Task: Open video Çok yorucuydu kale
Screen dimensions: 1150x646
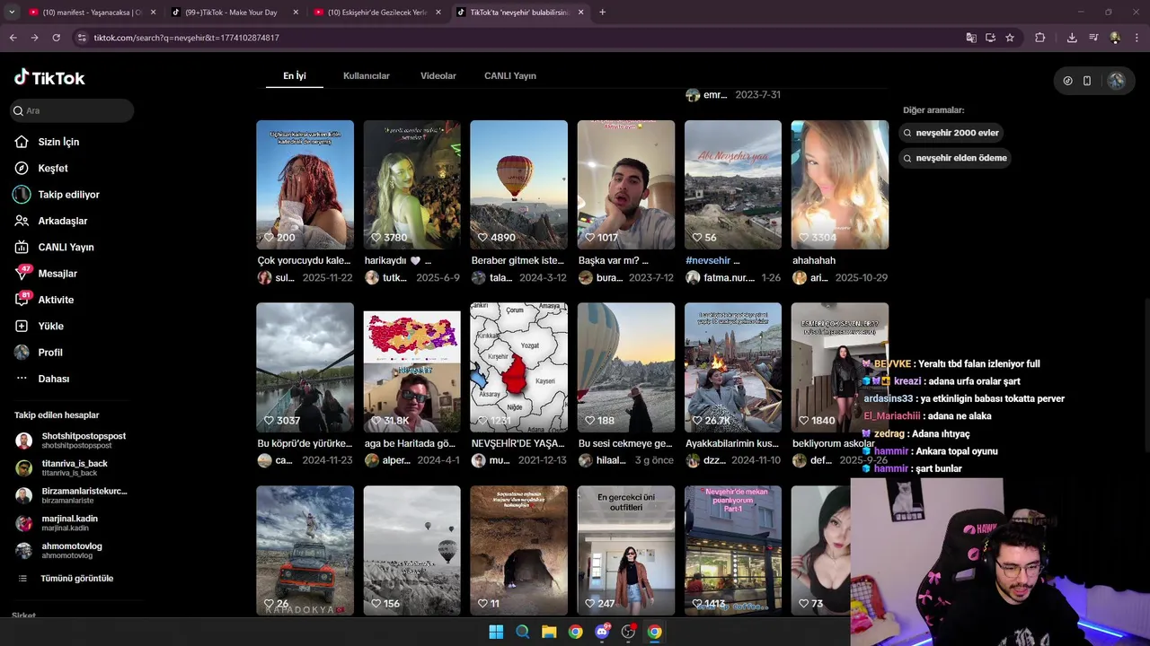Action: tap(305, 185)
